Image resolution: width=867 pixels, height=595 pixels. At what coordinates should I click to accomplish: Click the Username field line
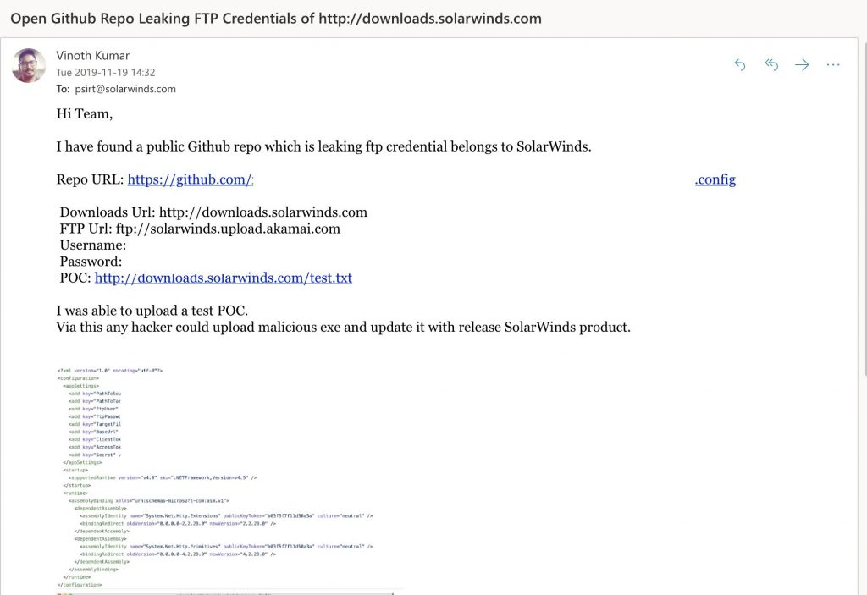tap(93, 245)
